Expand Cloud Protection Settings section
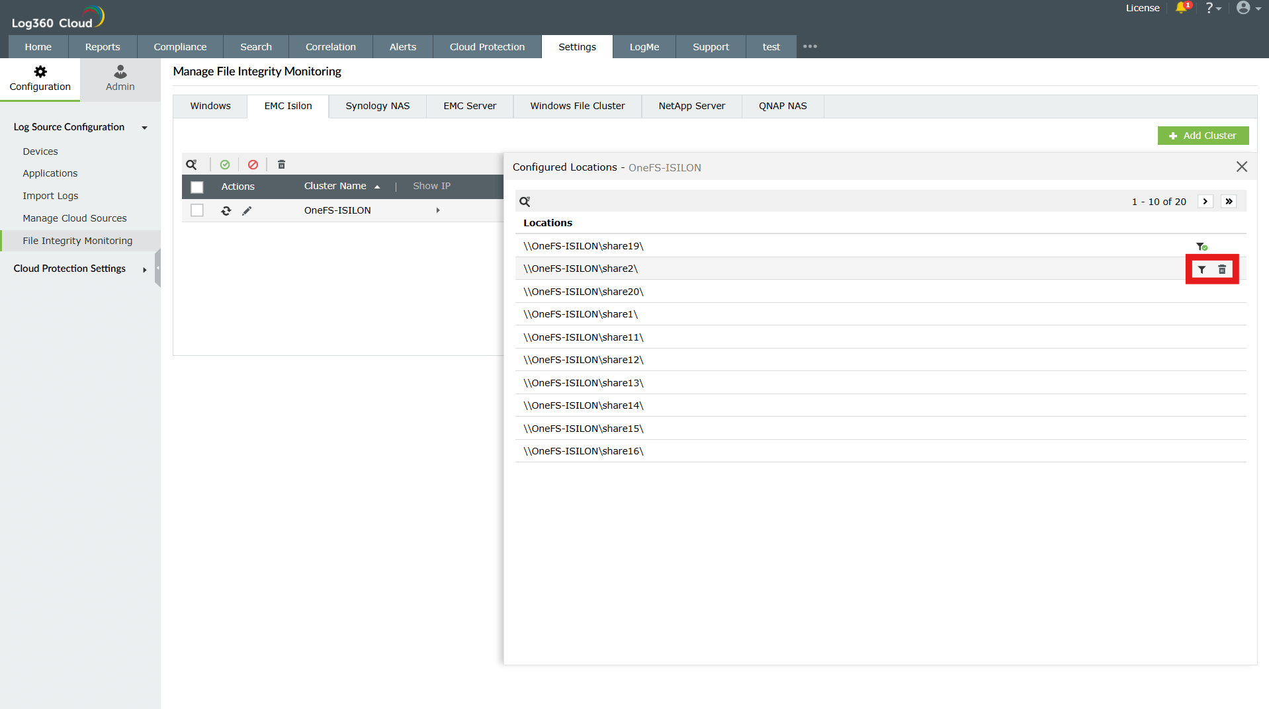 point(144,269)
